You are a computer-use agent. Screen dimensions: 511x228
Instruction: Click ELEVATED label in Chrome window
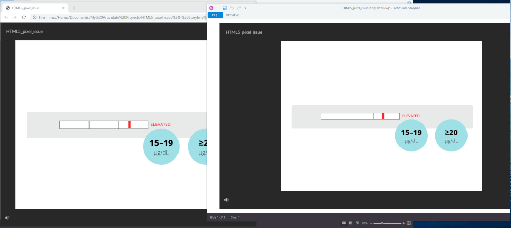coord(160,125)
